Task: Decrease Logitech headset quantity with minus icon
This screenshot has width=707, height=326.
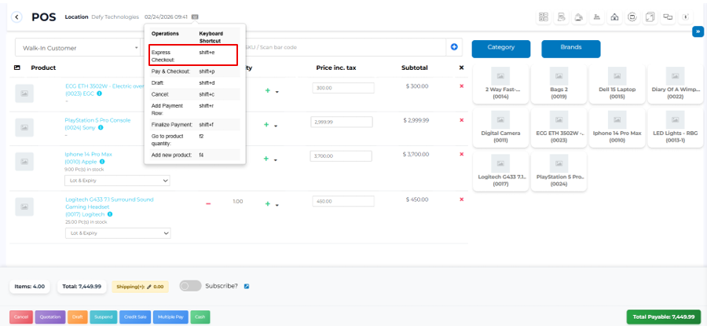Action: click(x=208, y=203)
